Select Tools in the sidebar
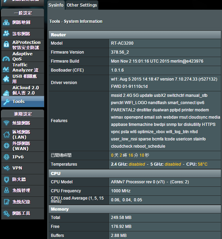Viewport: 222px width, 239px height. tap(23, 101)
